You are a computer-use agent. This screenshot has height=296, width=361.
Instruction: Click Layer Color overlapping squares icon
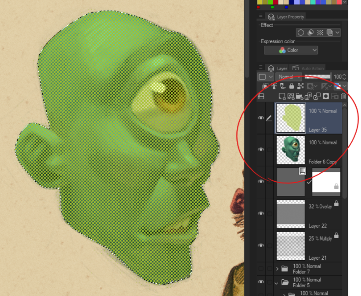click(330, 32)
